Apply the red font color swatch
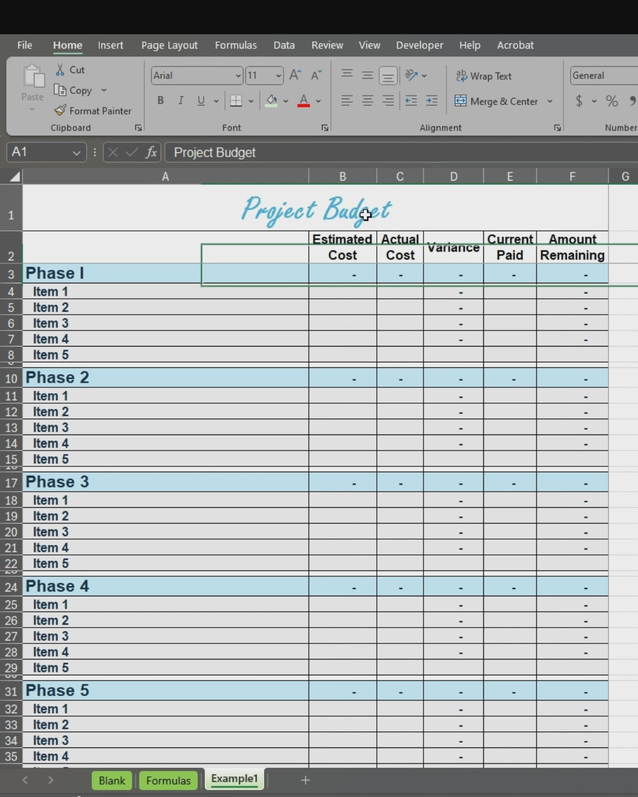This screenshot has height=797, width=638. coord(304,101)
